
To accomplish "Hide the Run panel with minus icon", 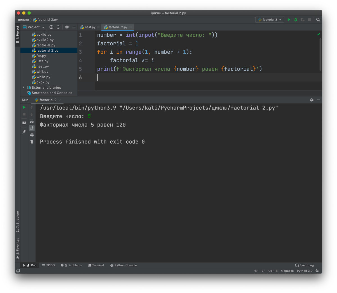I will pyautogui.click(x=319, y=100).
